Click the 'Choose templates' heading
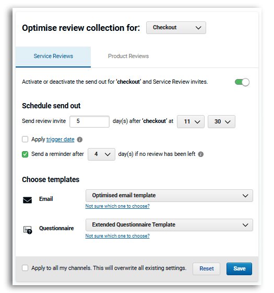The width and height of the screenshot is (274, 293). (x=51, y=179)
